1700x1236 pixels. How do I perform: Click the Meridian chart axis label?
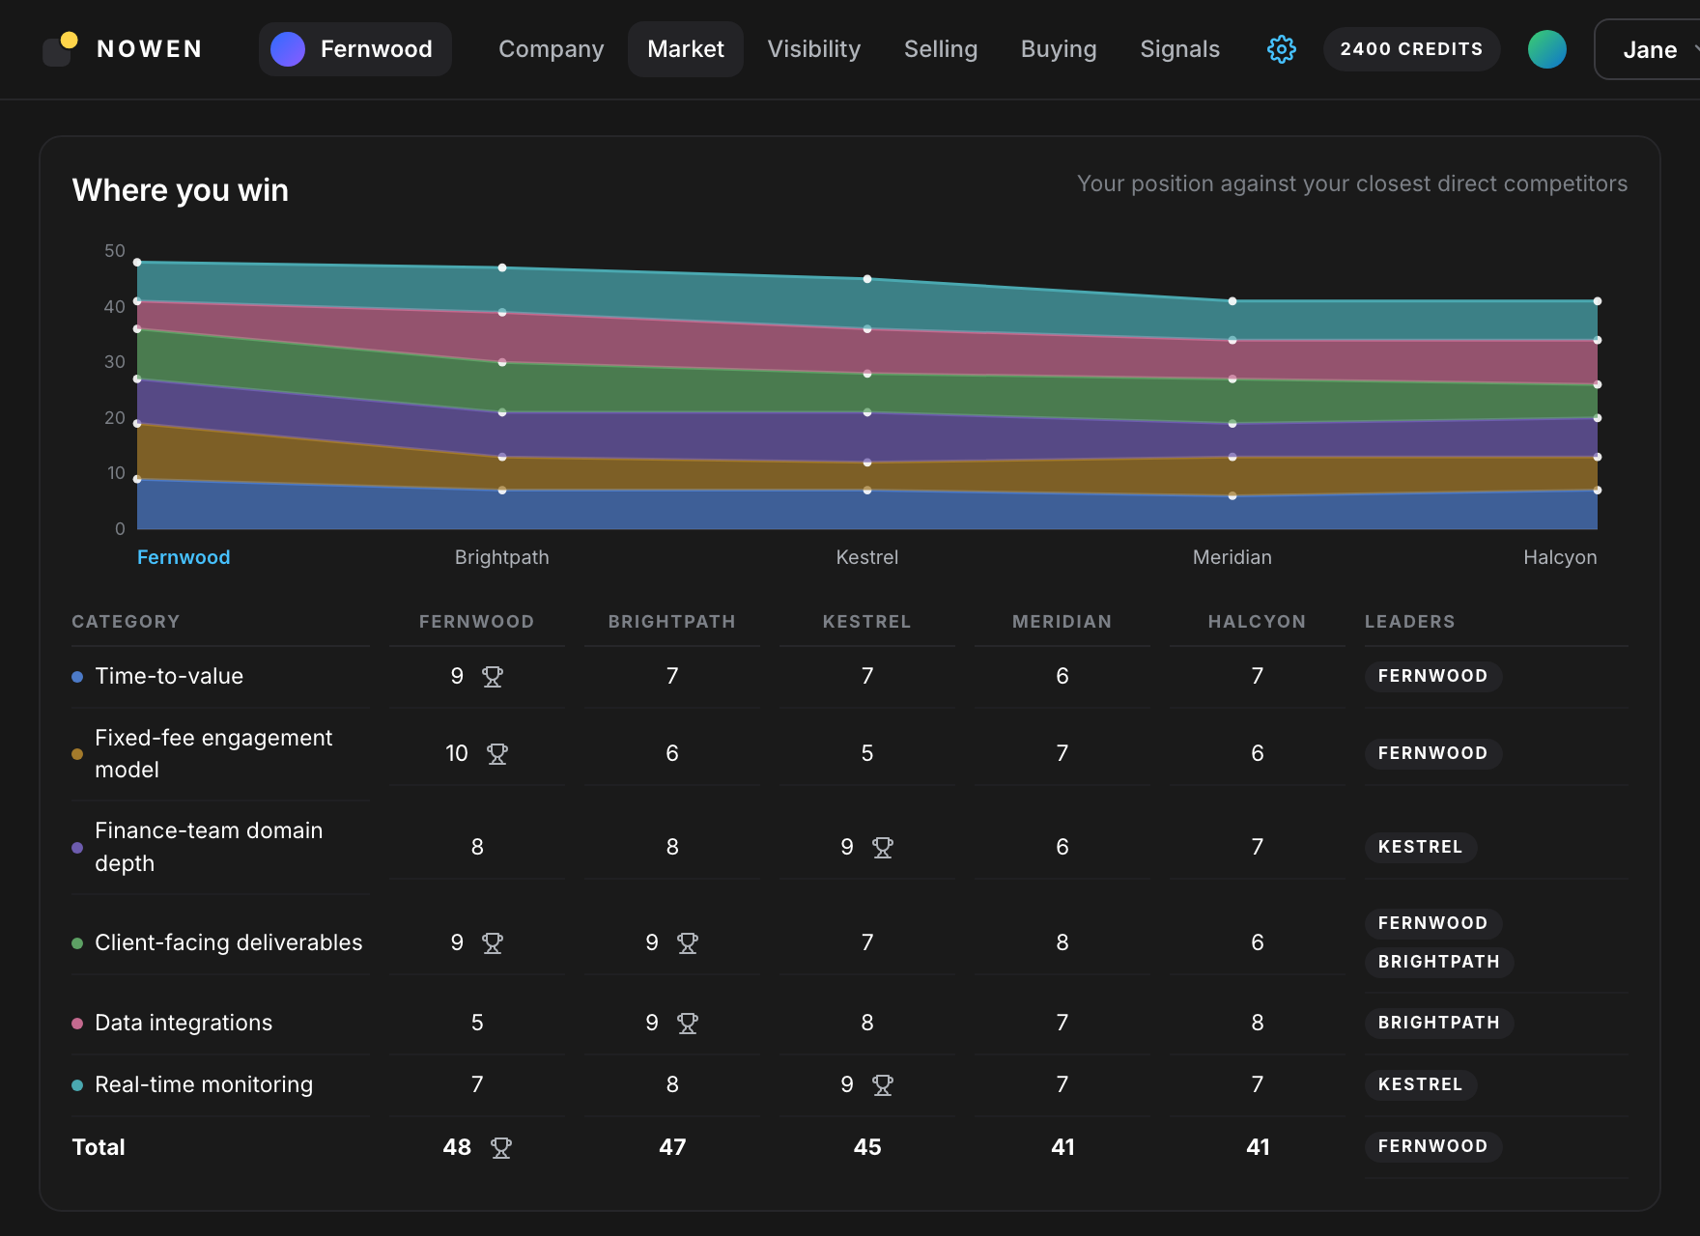[x=1232, y=557]
